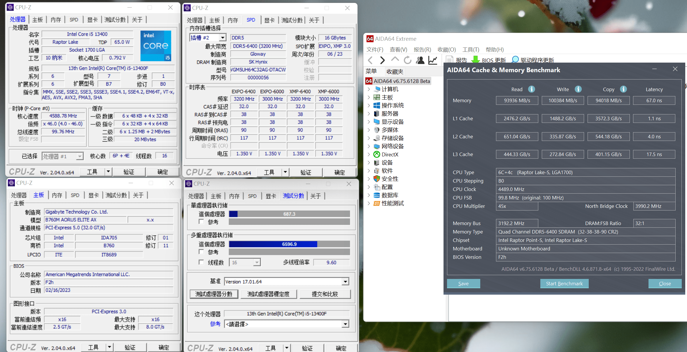Screen dimensions: 687x352
Task: Expand the 计算机 tree node chevron
Action: pos(369,89)
